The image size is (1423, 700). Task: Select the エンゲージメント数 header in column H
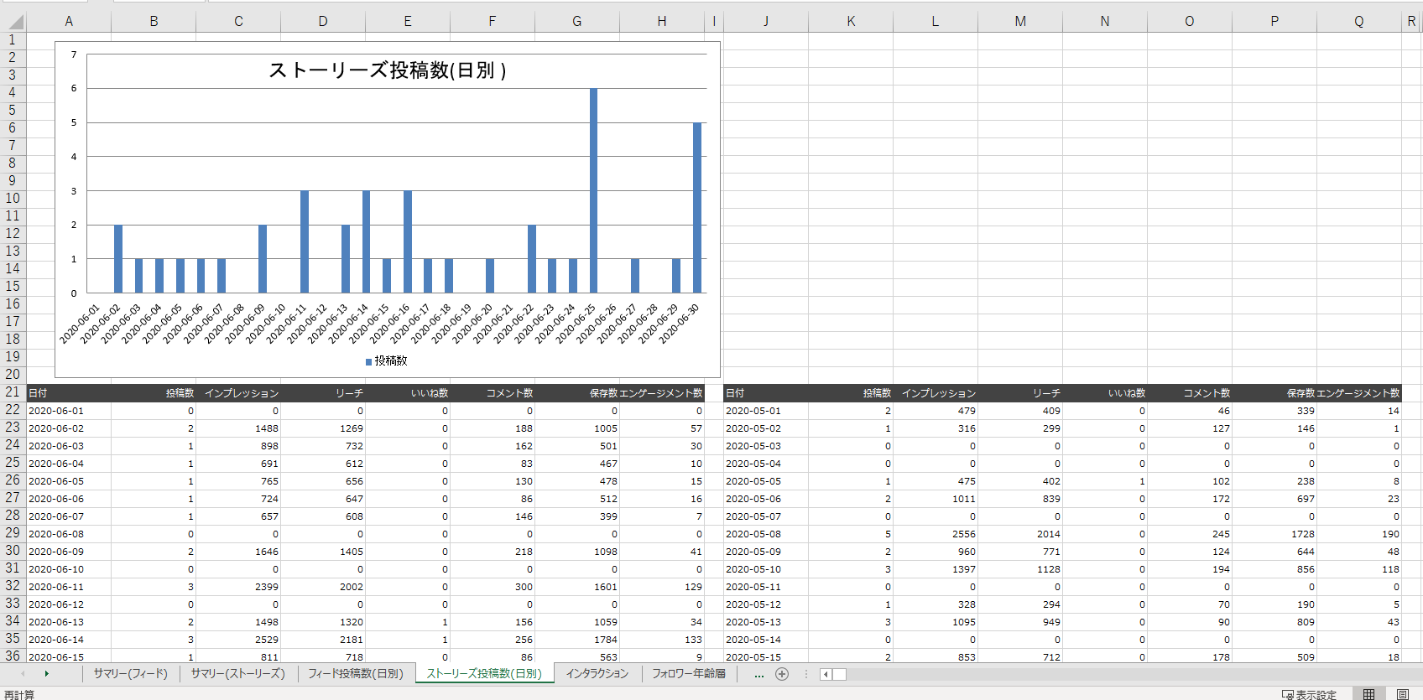[662, 392]
